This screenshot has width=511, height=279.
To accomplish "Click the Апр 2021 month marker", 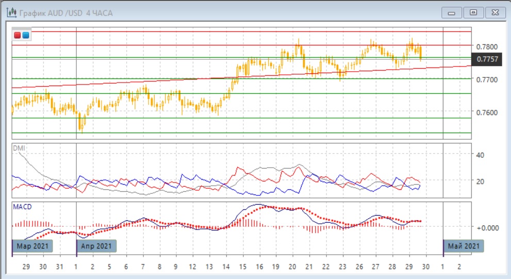I will 96,246.
